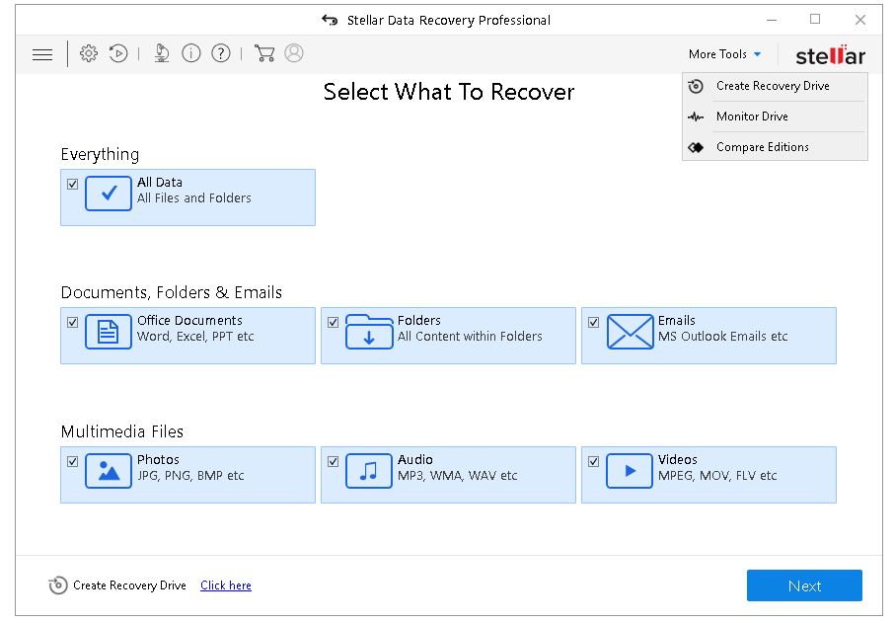Click the Office Documents page icon
Image resolution: width=895 pixels, height=623 pixels.
coord(109,332)
